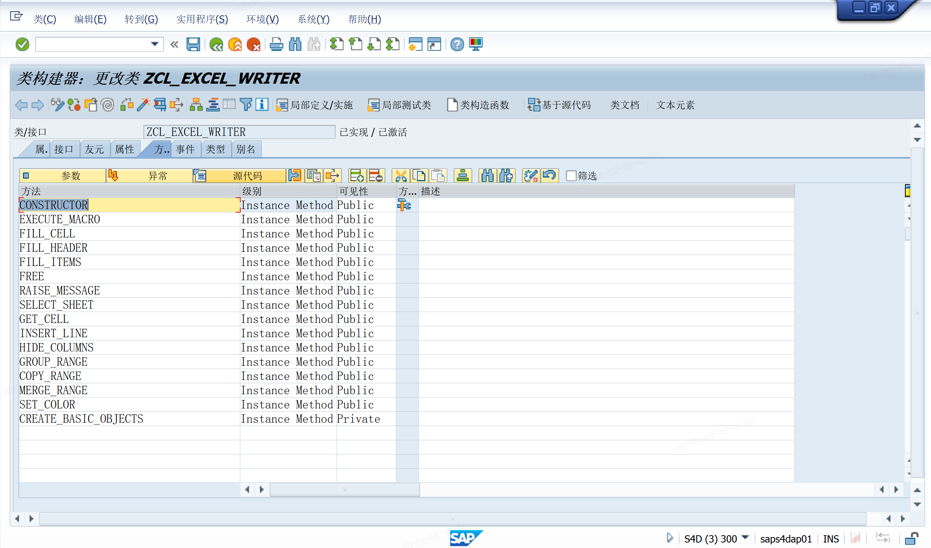Image resolution: width=931 pixels, height=548 pixels.
Task: Click the Find Next binoculars-plus icon
Action: tap(506, 176)
